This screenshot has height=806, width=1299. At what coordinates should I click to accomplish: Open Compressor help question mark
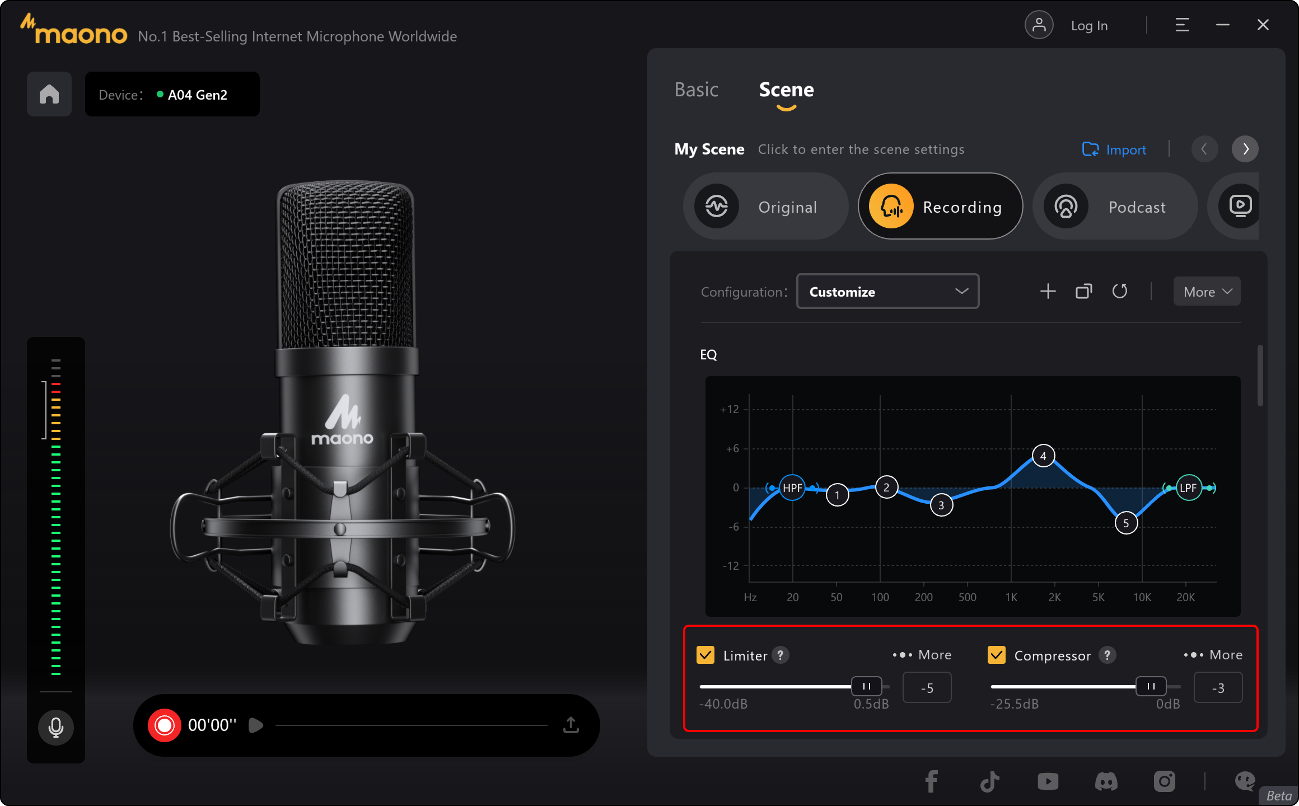coord(1107,654)
